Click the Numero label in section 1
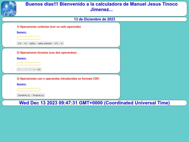 pos(22,32)
